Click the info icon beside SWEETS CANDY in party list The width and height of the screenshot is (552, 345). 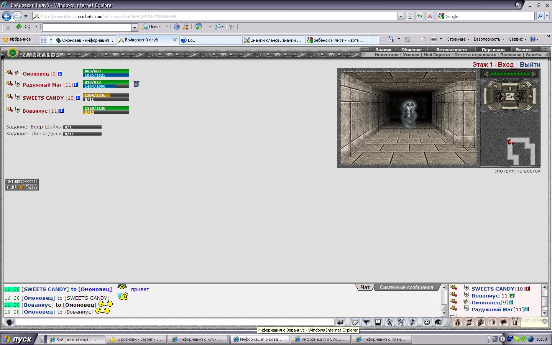(x=78, y=98)
